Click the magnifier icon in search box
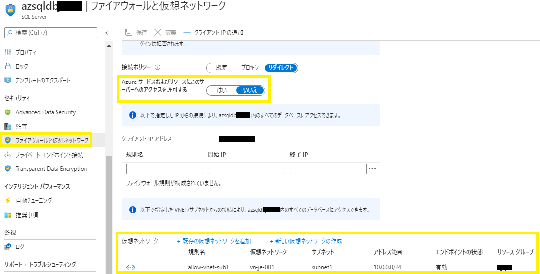The height and width of the screenshot is (274, 540). tap(10, 33)
